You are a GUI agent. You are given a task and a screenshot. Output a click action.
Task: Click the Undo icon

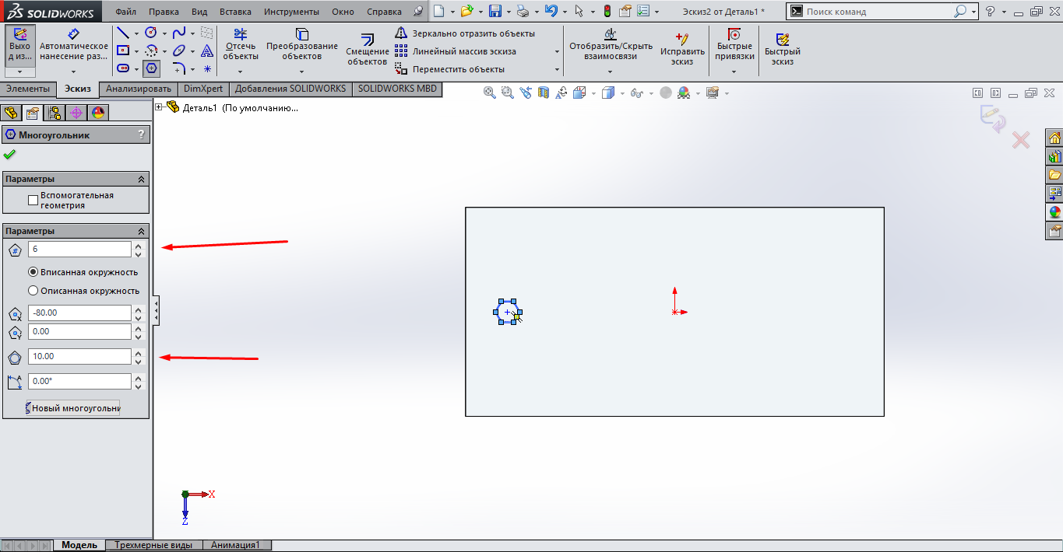click(x=551, y=11)
